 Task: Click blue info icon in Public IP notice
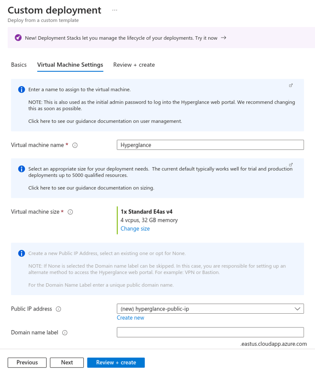point(22,253)
